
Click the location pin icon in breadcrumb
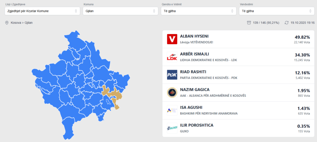[7, 23]
